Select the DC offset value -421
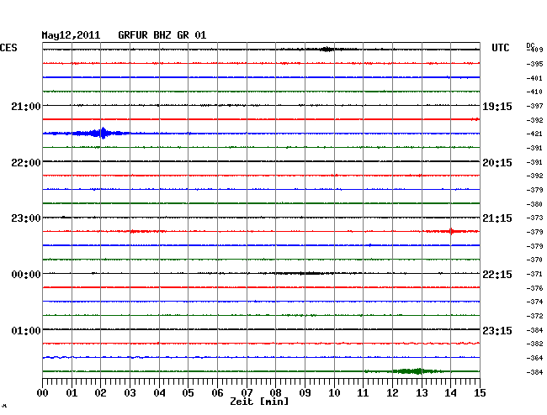The height and width of the screenshot is (415, 547). tap(534, 134)
